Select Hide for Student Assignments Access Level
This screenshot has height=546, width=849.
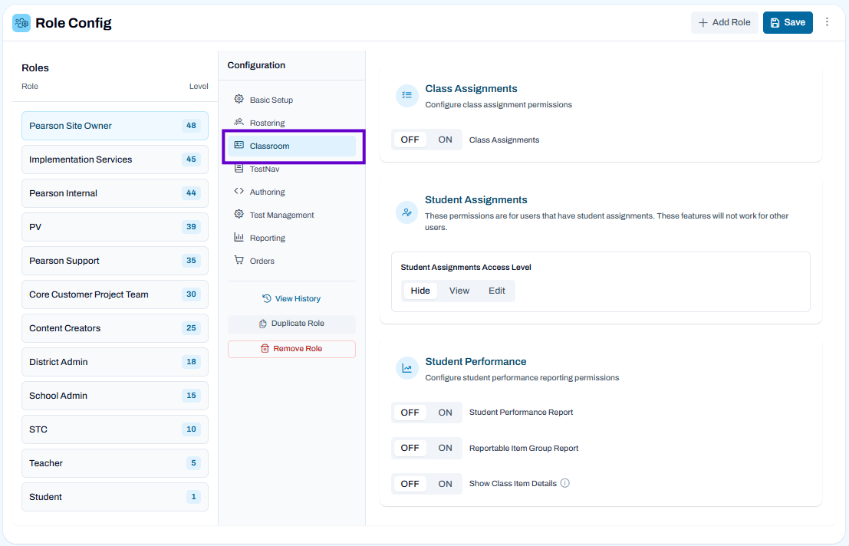pyautogui.click(x=420, y=291)
